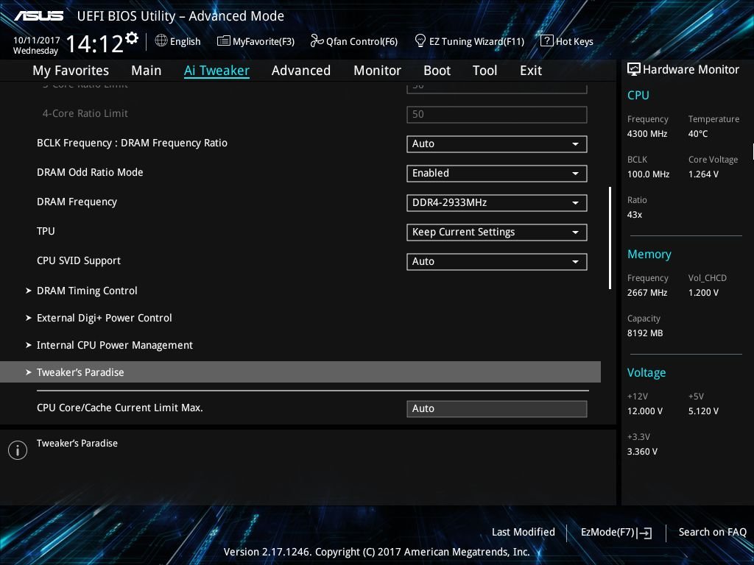Click the info circle icon
This screenshot has width=754, height=565.
[x=18, y=450]
